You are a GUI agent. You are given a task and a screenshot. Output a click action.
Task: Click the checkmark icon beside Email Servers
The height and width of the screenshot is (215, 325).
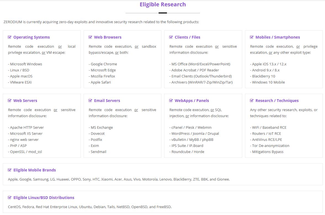(x=90, y=101)
